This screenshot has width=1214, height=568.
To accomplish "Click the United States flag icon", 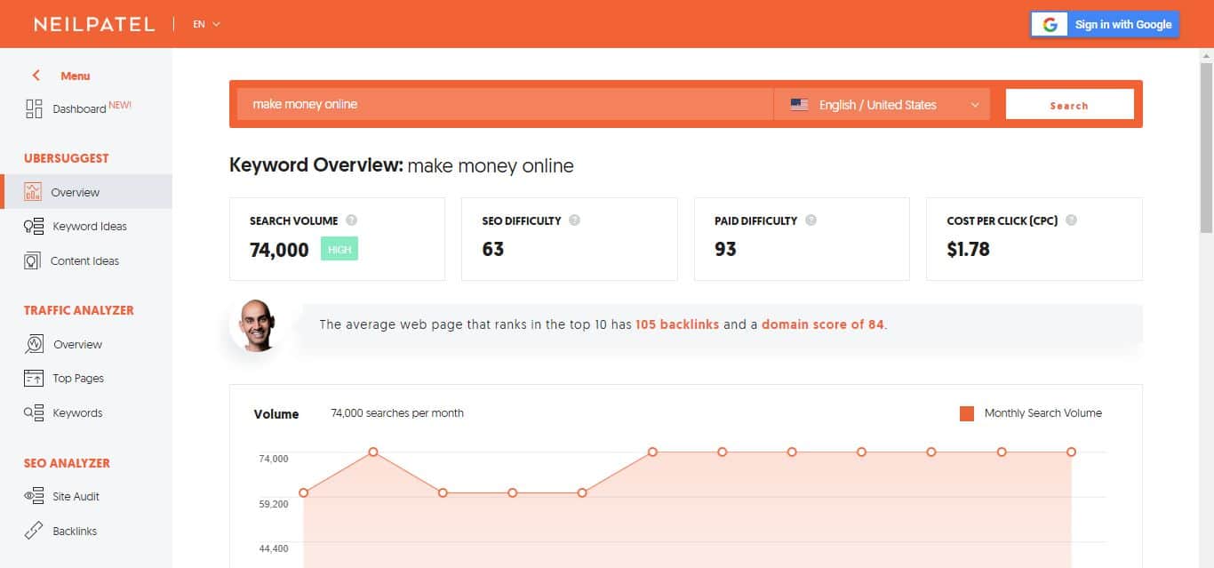I will 799,104.
